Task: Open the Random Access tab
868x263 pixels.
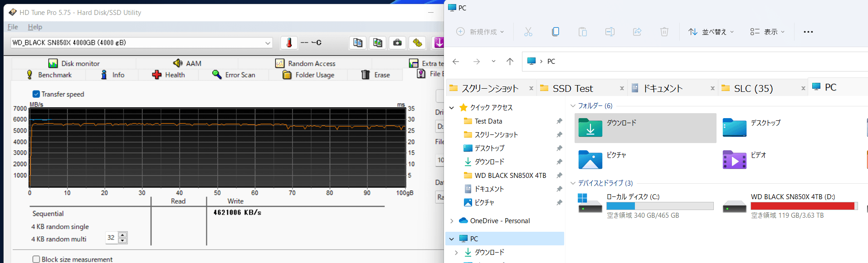Action: coord(305,63)
